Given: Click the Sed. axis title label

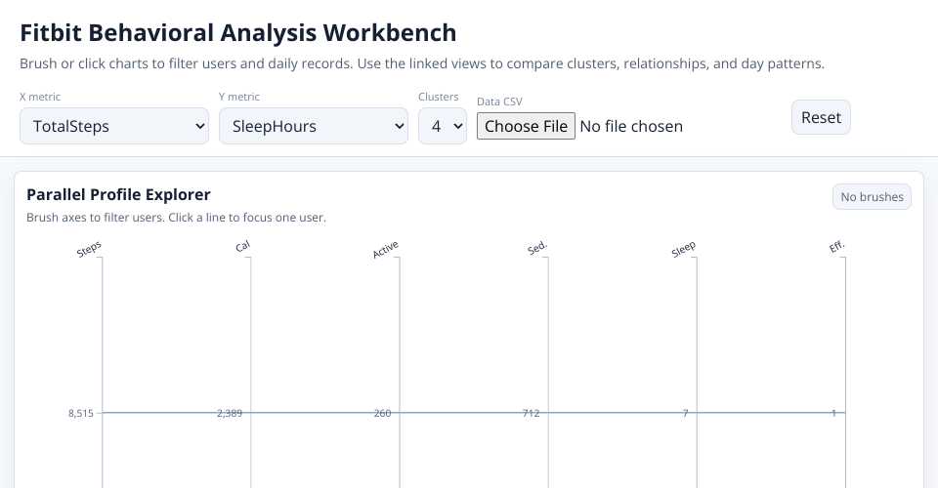Looking at the screenshot, I should (537, 248).
